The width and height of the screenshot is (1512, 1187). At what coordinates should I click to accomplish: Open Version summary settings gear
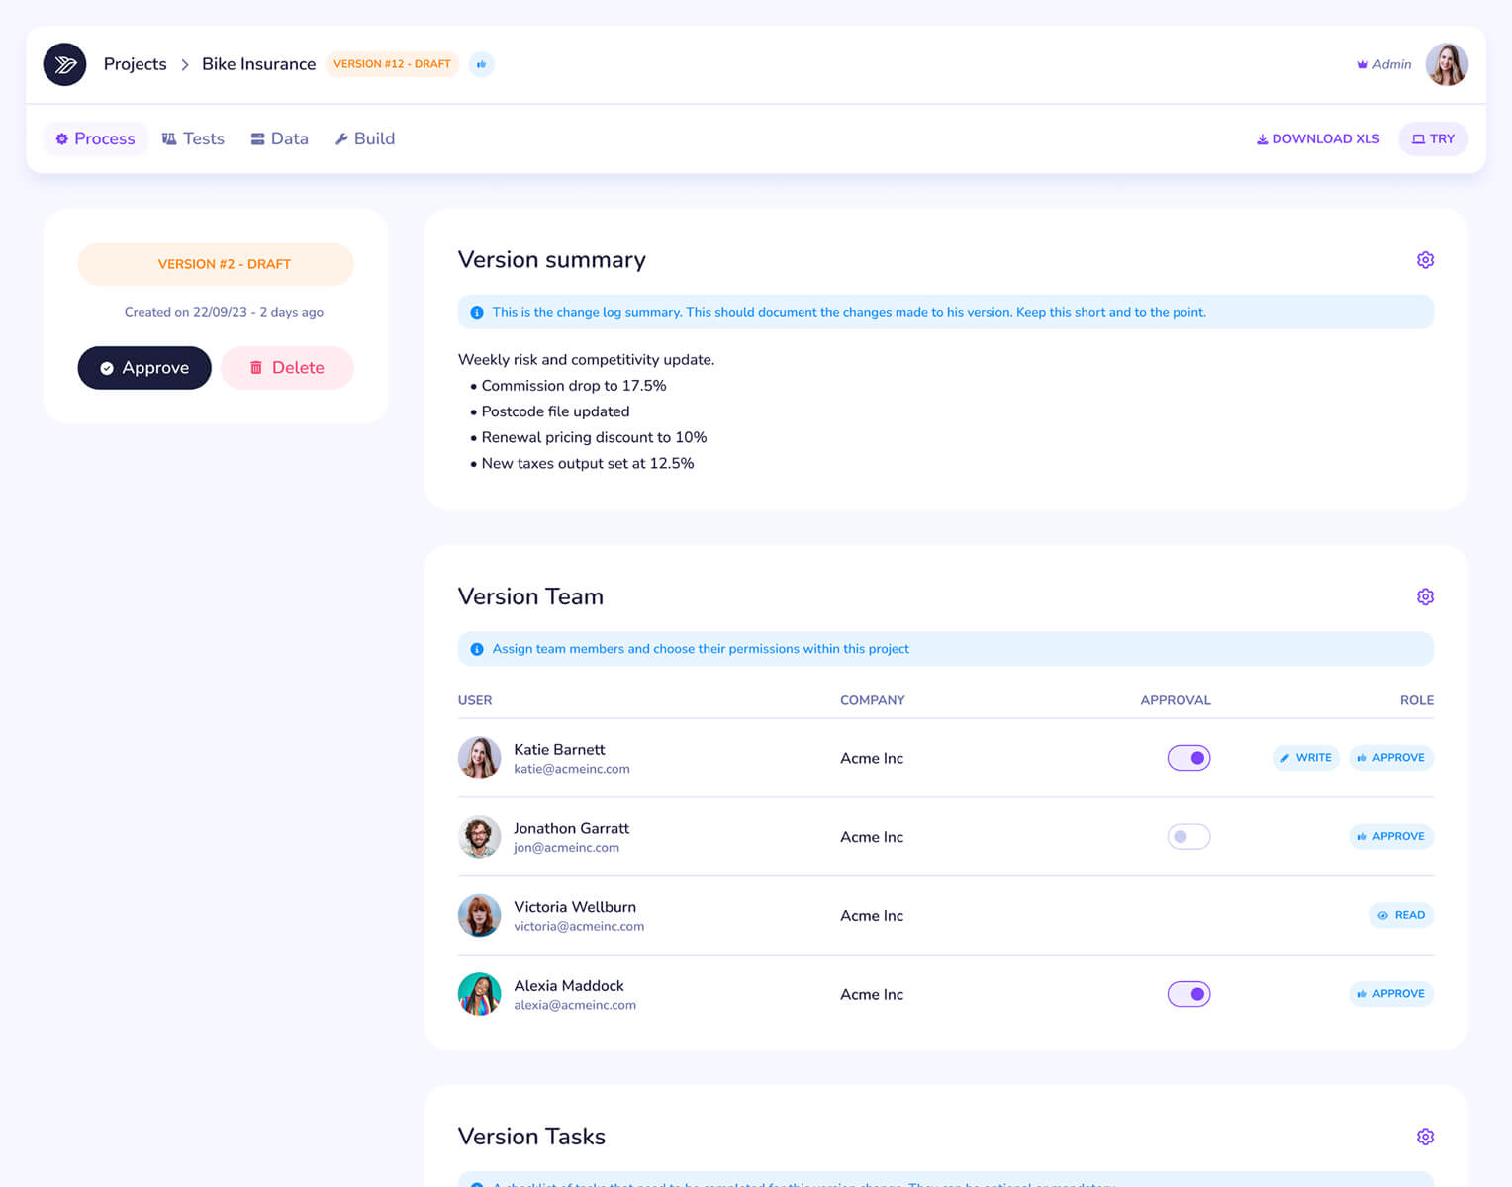(x=1425, y=260)
